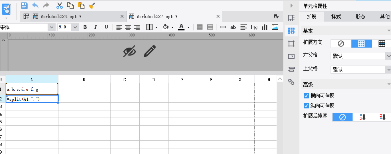The width and height of the screenshot is (391, 154).
Task: Insert a chart via bar chart icon
Action: (x=264, y=27)
